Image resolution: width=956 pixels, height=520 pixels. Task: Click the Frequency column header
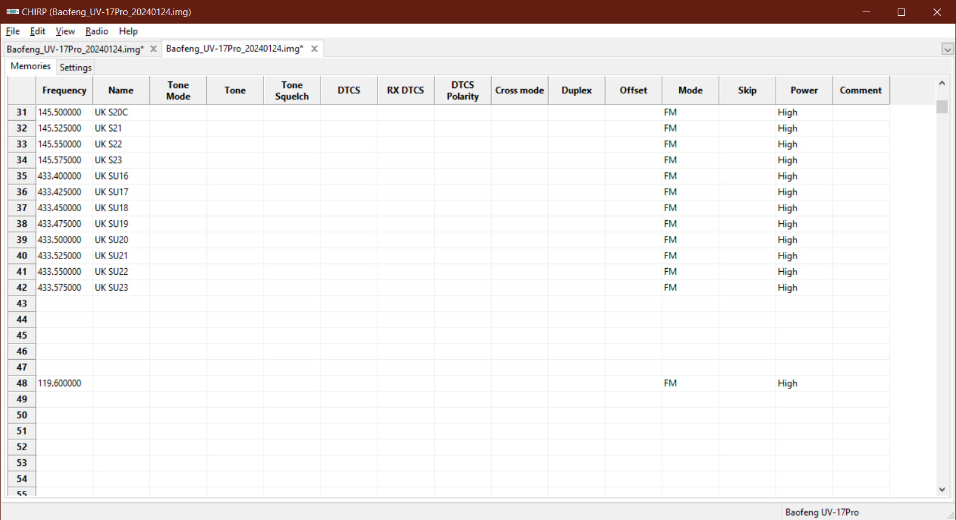click(64, 90)
